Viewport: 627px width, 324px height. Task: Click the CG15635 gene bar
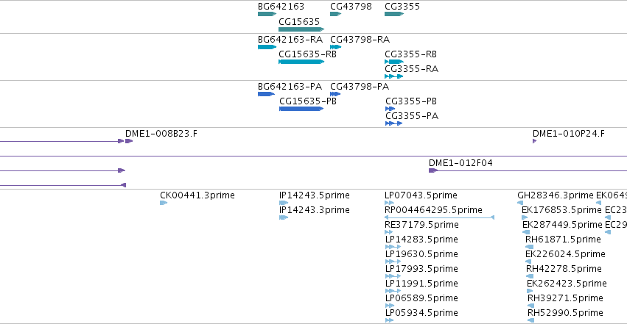301,29
